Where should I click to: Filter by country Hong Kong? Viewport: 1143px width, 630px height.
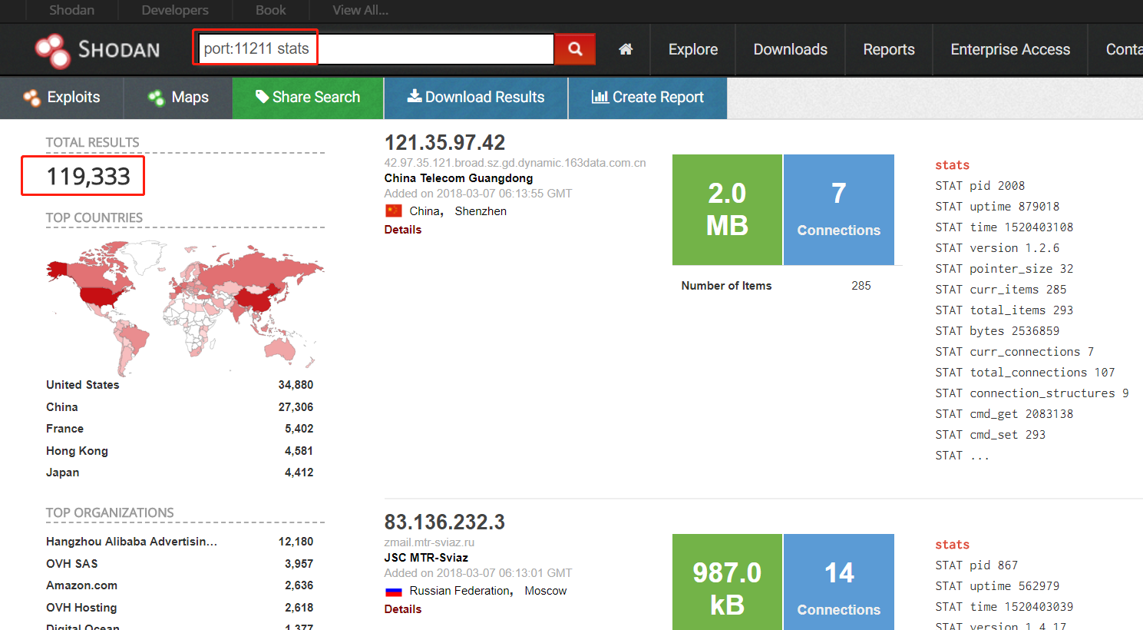(x=77, y=451)
